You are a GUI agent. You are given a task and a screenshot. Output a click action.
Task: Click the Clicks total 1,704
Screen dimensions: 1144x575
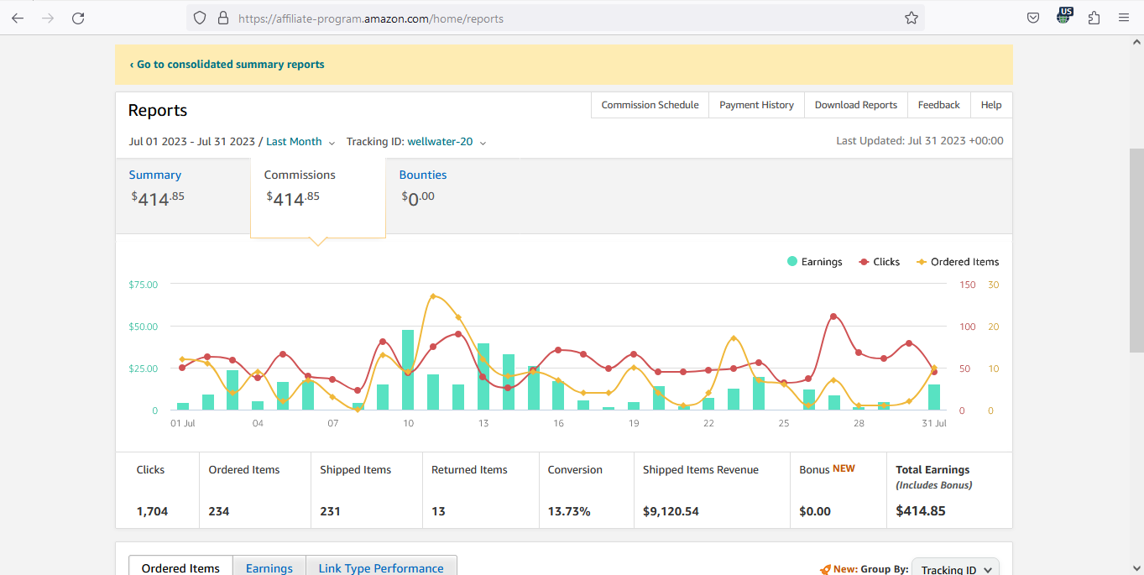coord(152,511)
